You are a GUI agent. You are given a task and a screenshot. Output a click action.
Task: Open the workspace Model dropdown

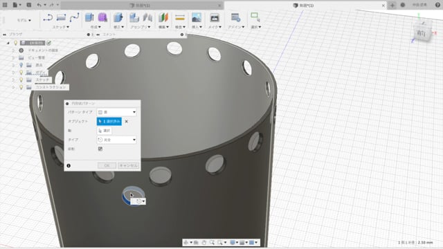24,20
